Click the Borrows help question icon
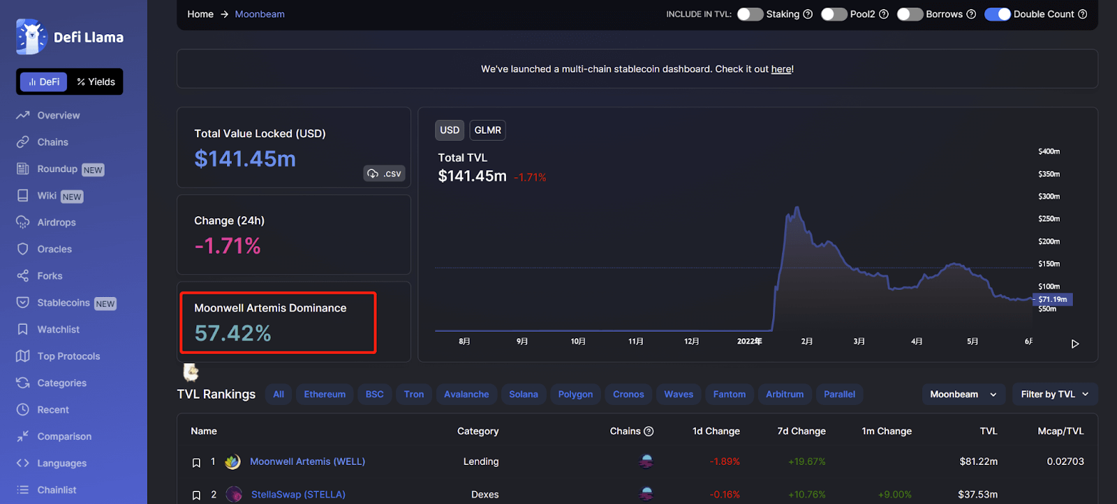 971,14
